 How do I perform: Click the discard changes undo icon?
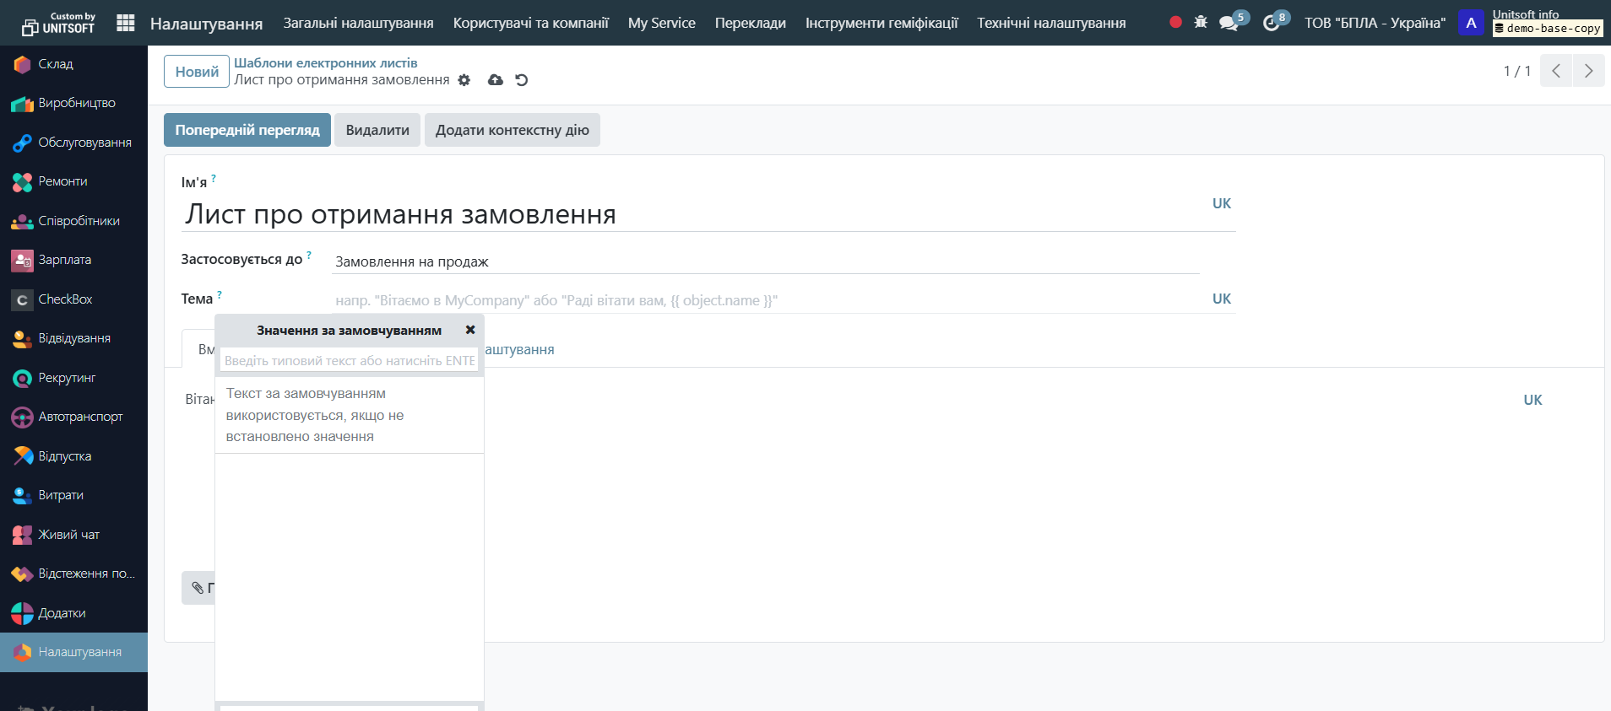(522, 80)
